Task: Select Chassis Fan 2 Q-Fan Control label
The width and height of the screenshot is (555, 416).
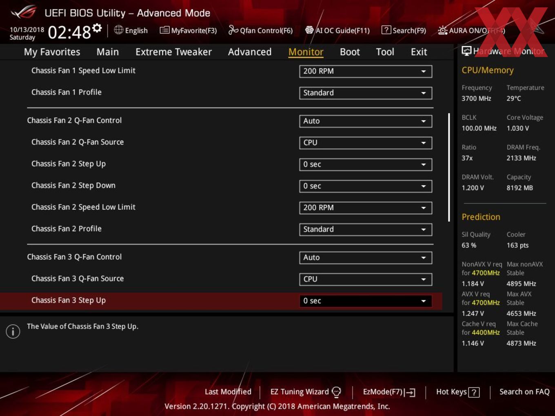Action: [x=74, y=120]
